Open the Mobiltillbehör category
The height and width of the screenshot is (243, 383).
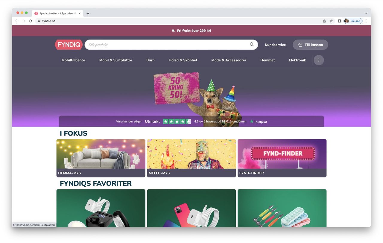coord(73,60)
